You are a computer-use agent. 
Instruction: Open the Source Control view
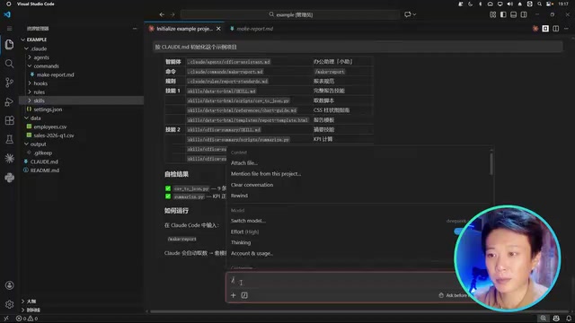(10, 83)
